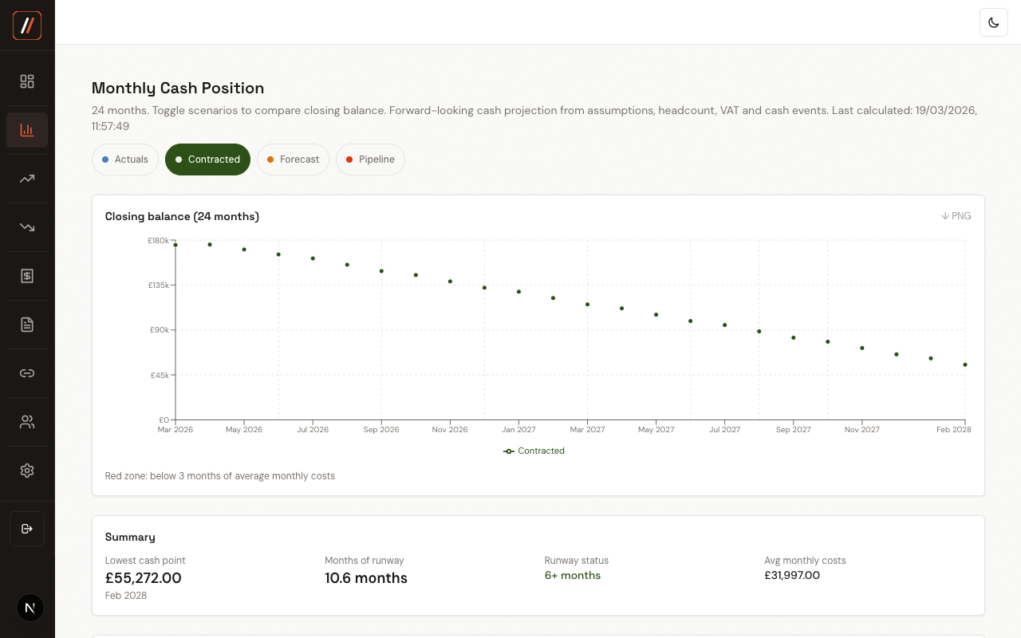This screenshot has height=638, width=1021.
Task: Click the app logo at top left
Action: 27,26
